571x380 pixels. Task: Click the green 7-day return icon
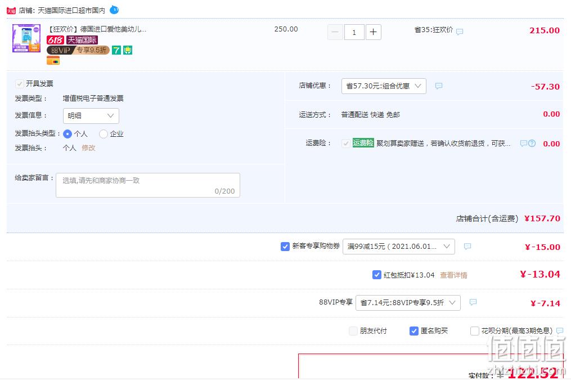(116, 50)
